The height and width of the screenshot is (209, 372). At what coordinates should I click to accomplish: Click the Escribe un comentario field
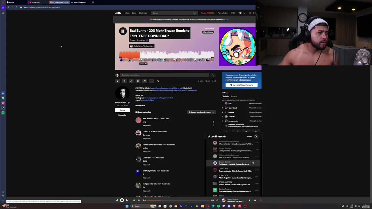coord(164,75)
